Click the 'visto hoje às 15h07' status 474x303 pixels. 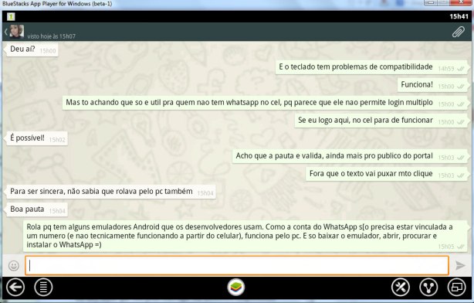tap(52, 36)
